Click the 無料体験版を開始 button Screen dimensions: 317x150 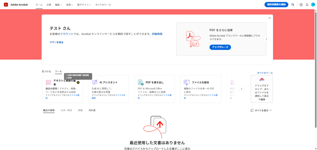(x=276, y=5)
